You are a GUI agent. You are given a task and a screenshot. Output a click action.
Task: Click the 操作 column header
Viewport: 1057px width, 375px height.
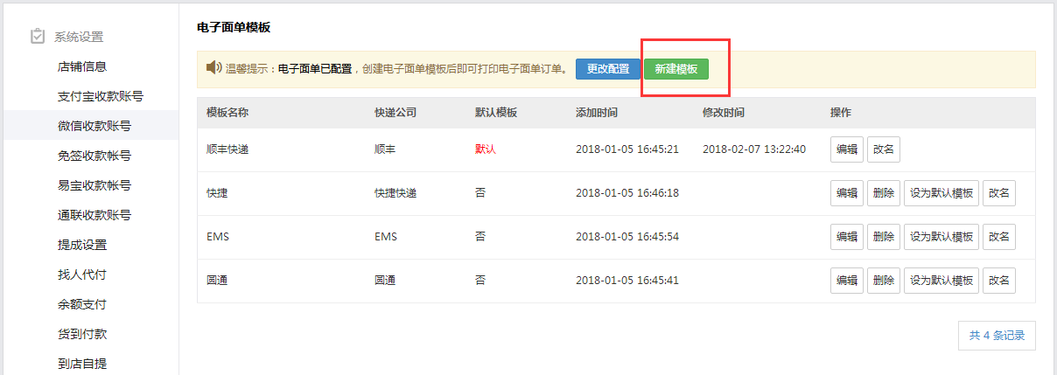click(x=841, y=113)
